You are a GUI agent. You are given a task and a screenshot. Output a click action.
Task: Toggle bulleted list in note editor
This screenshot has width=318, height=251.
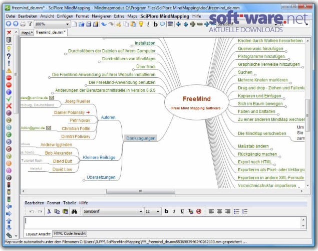(x=236, y=211)
